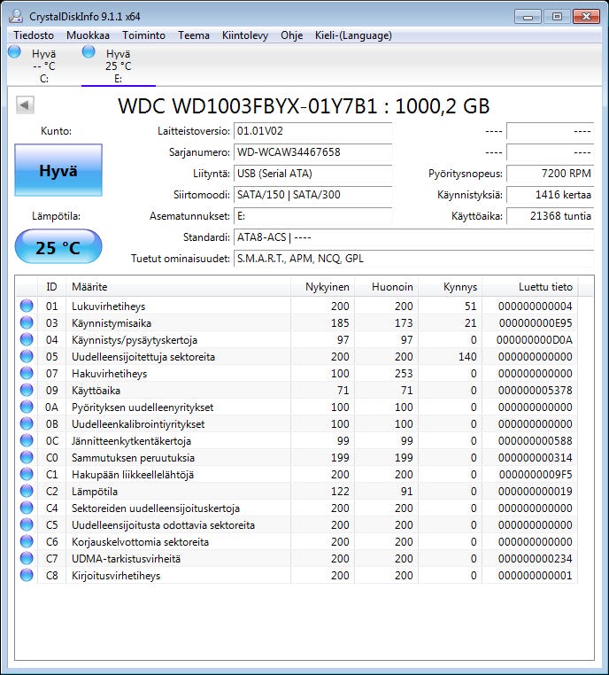
Task: Click status orb for Uudelleenkalibrointiyritykset row
Action: [27, 423]
